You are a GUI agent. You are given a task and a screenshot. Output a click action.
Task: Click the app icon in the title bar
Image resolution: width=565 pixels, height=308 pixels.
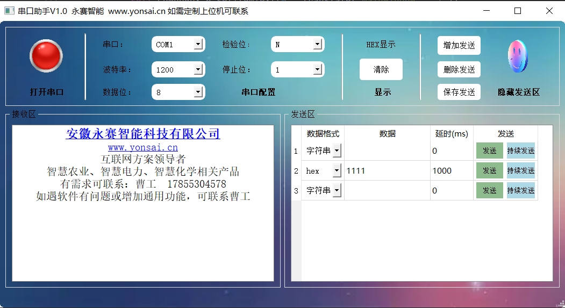tap(9, 11)
